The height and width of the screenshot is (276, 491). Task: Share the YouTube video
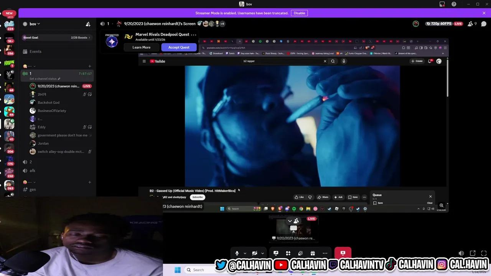(x=323, y=197)
